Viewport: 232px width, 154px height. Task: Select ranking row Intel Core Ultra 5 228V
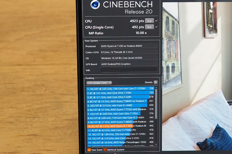120,97
